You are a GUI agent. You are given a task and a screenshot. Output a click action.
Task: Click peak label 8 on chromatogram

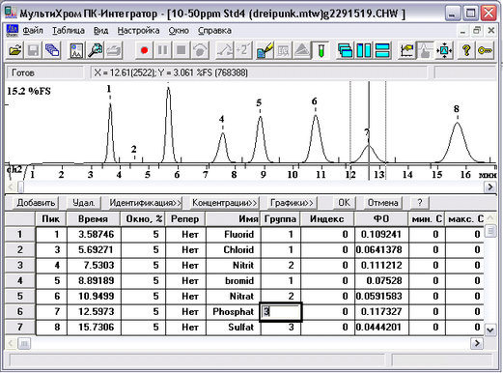click(457, 109)
